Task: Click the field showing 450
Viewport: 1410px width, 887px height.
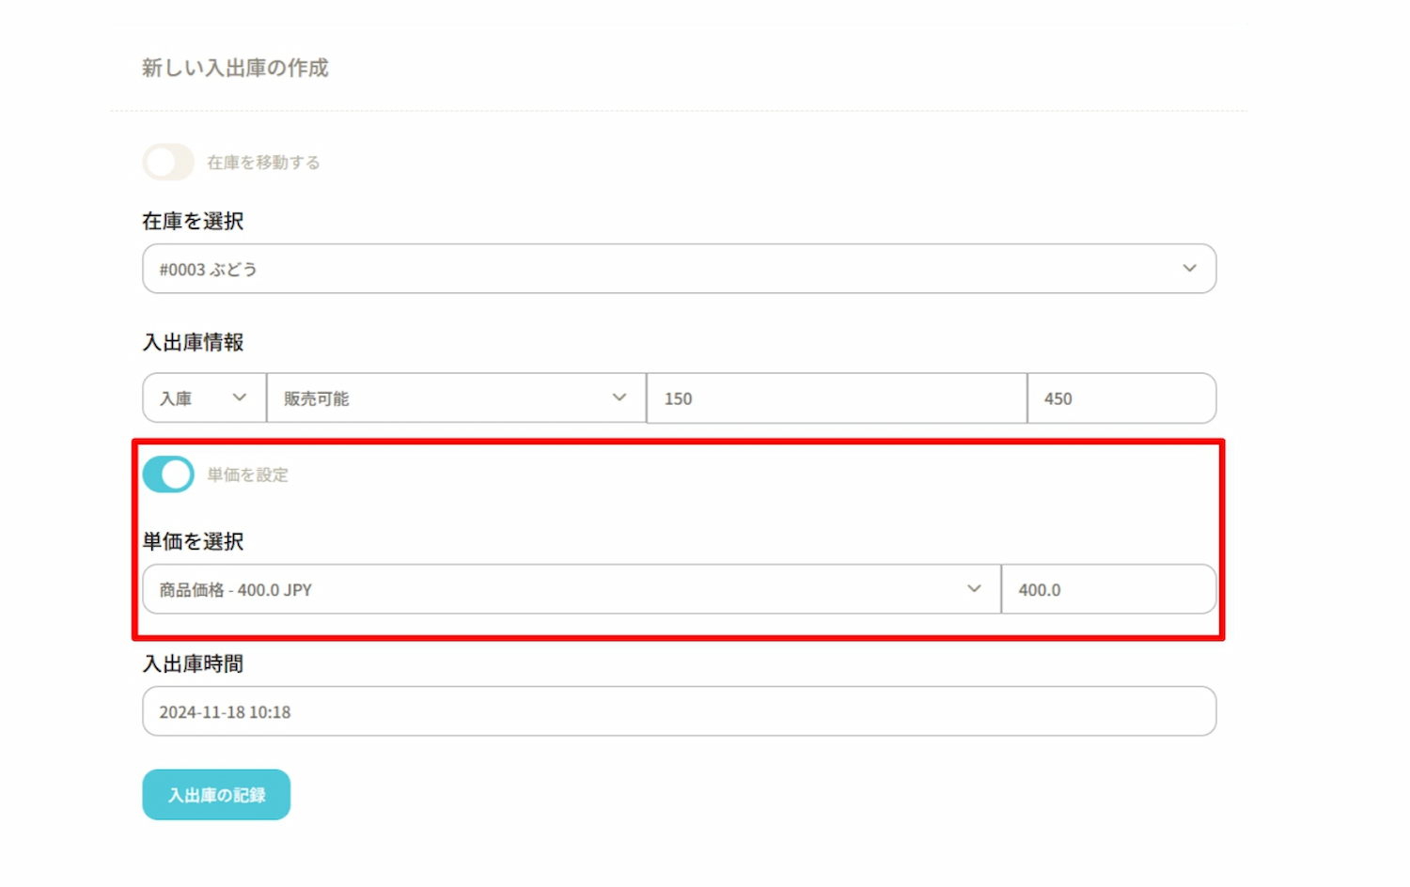Action: tap(1120, 398)
